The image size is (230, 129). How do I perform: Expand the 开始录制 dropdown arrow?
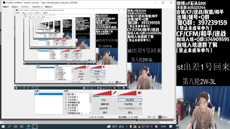(x=140, y=104)
